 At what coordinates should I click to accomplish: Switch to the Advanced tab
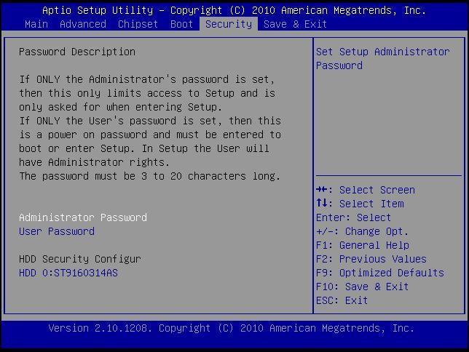tap(82, 24)
